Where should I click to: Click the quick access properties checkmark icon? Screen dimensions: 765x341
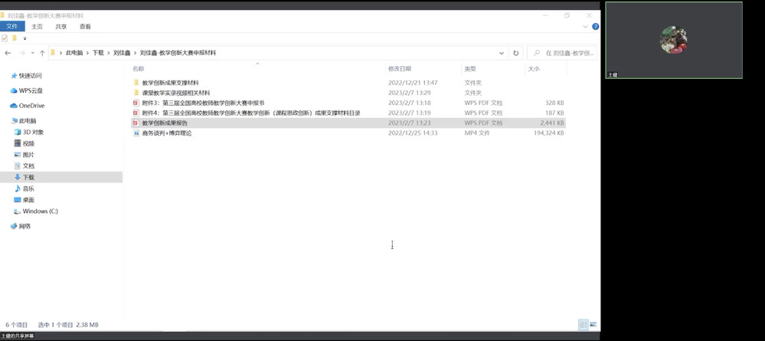(x=5, y=38)
